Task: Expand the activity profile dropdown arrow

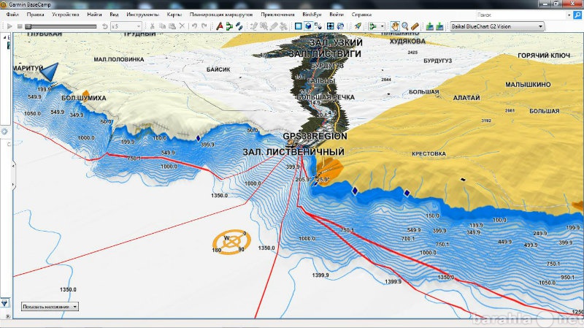Action: click(x=382, y=26)
